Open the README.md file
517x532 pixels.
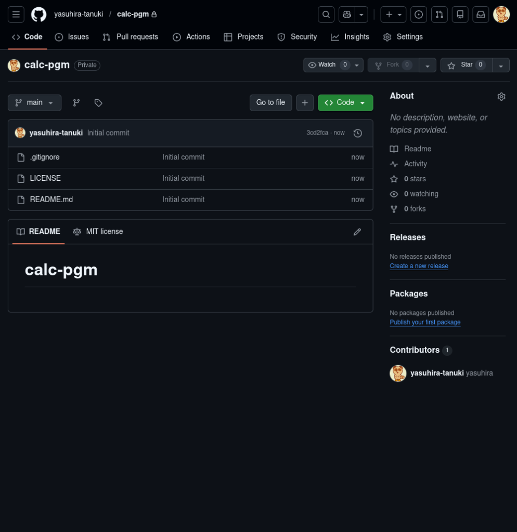pos(51,199)
